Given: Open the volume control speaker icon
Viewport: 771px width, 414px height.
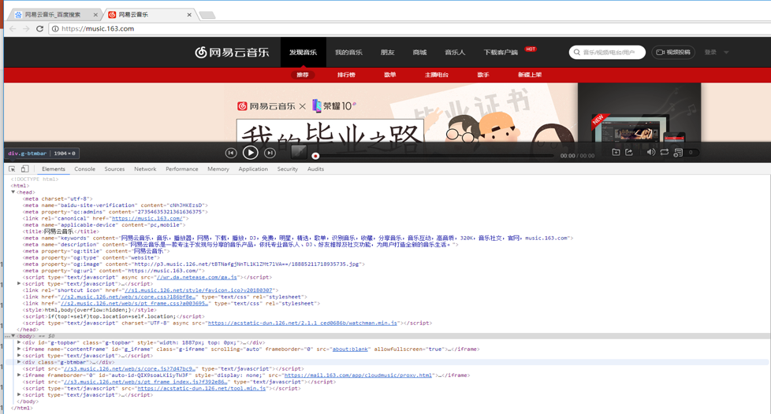Looking at the screenshot, I should click(x=650, y=152).
